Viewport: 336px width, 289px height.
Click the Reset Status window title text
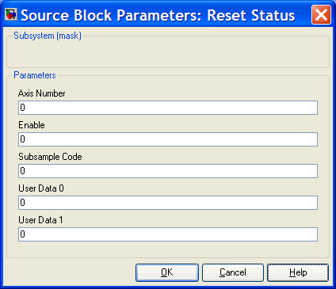click(158, 15)
